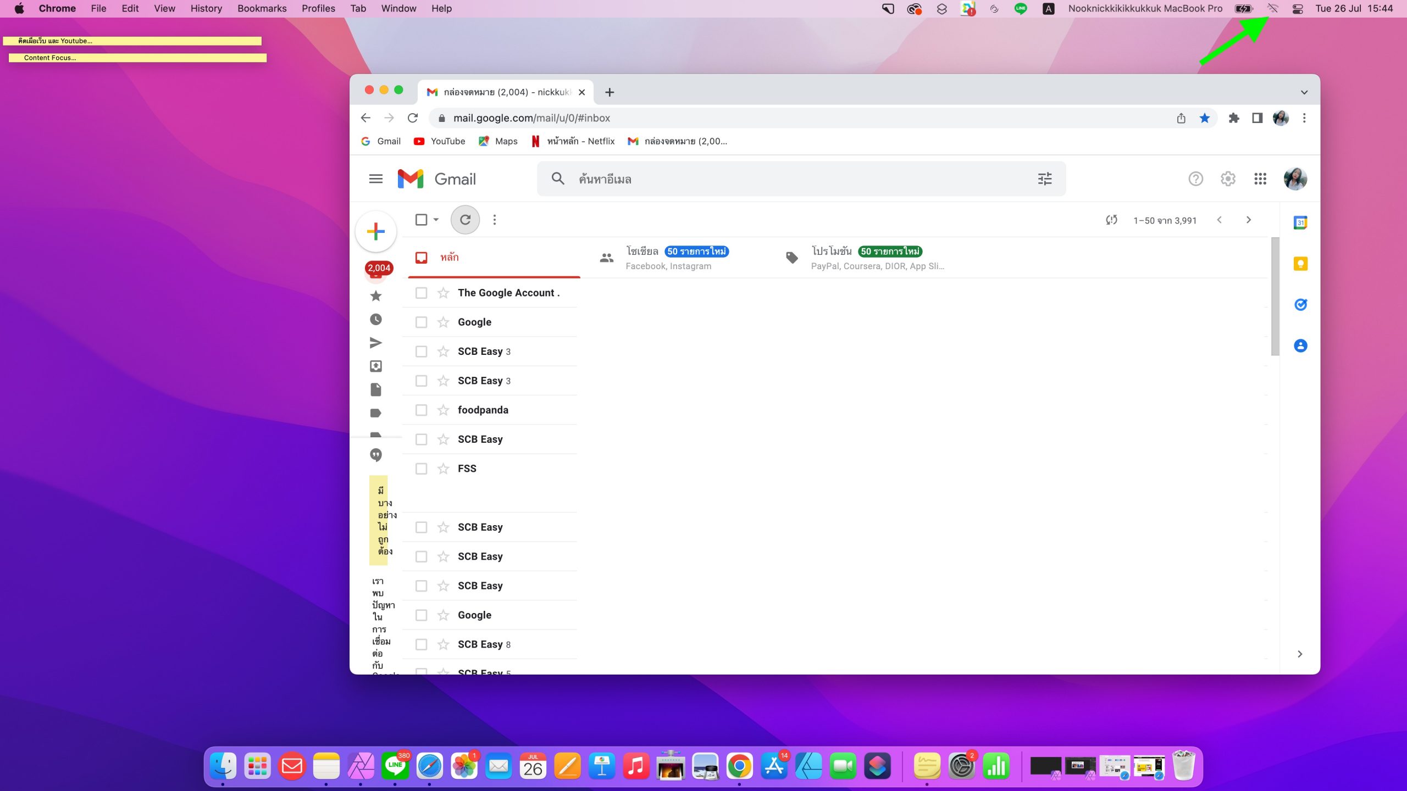Tick the checkbox next to the FSS email
Image resolution: width=1407 pixels, height=791 pixels.
(422, 469)
